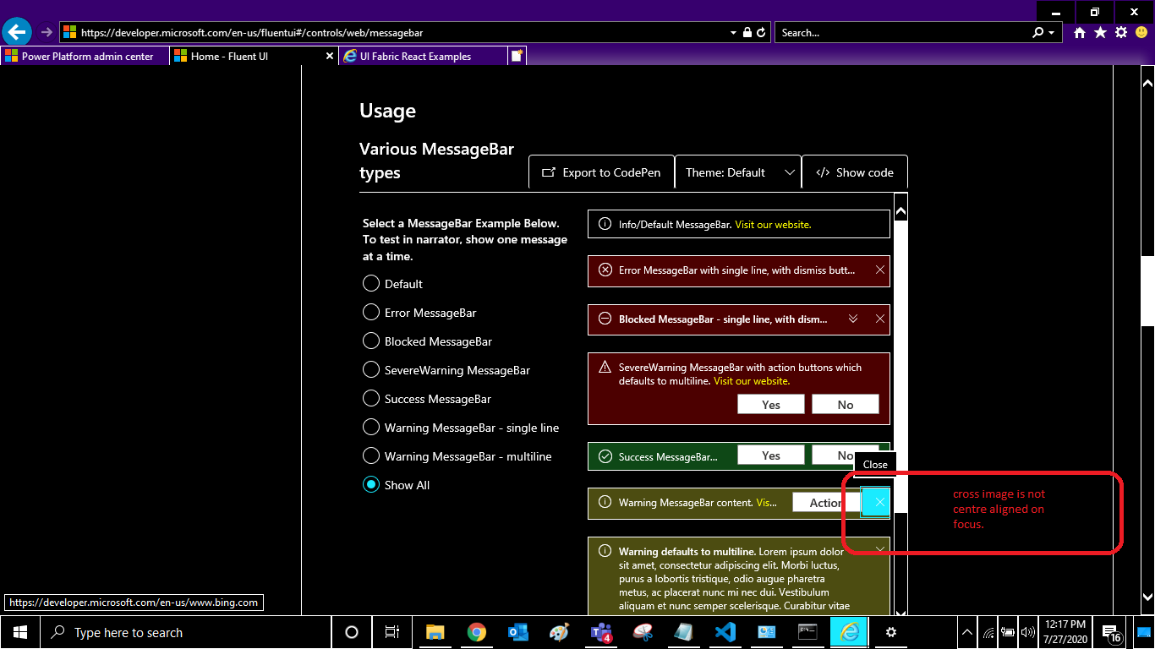Click into the browser Search... field
Viewport: 1155px width, 649px height.
903,32
